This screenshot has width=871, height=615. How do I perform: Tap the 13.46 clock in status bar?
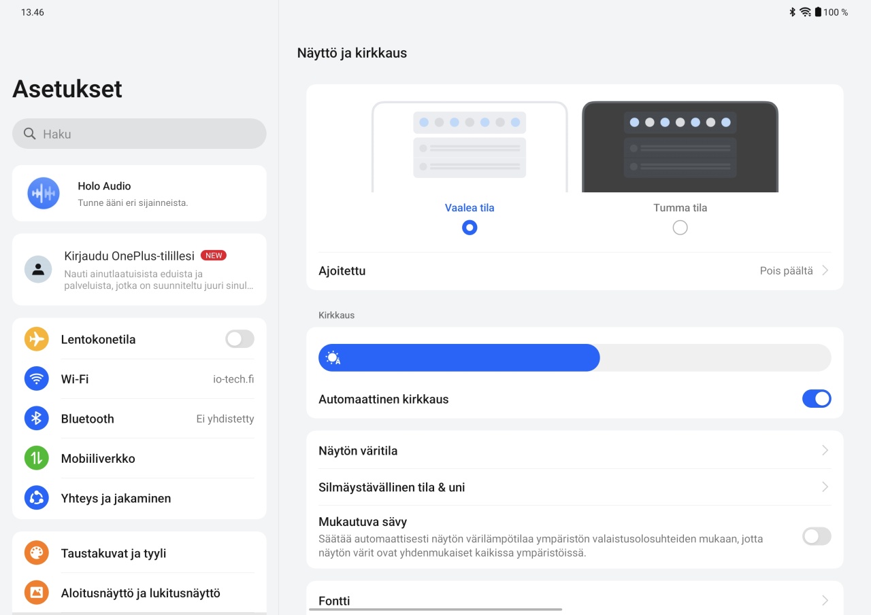point(33,12)
